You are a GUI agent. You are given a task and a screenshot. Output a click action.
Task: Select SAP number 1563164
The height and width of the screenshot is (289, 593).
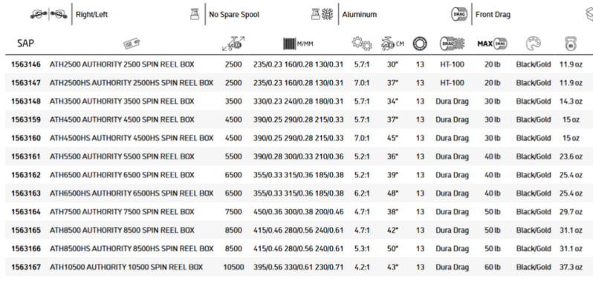26,212
